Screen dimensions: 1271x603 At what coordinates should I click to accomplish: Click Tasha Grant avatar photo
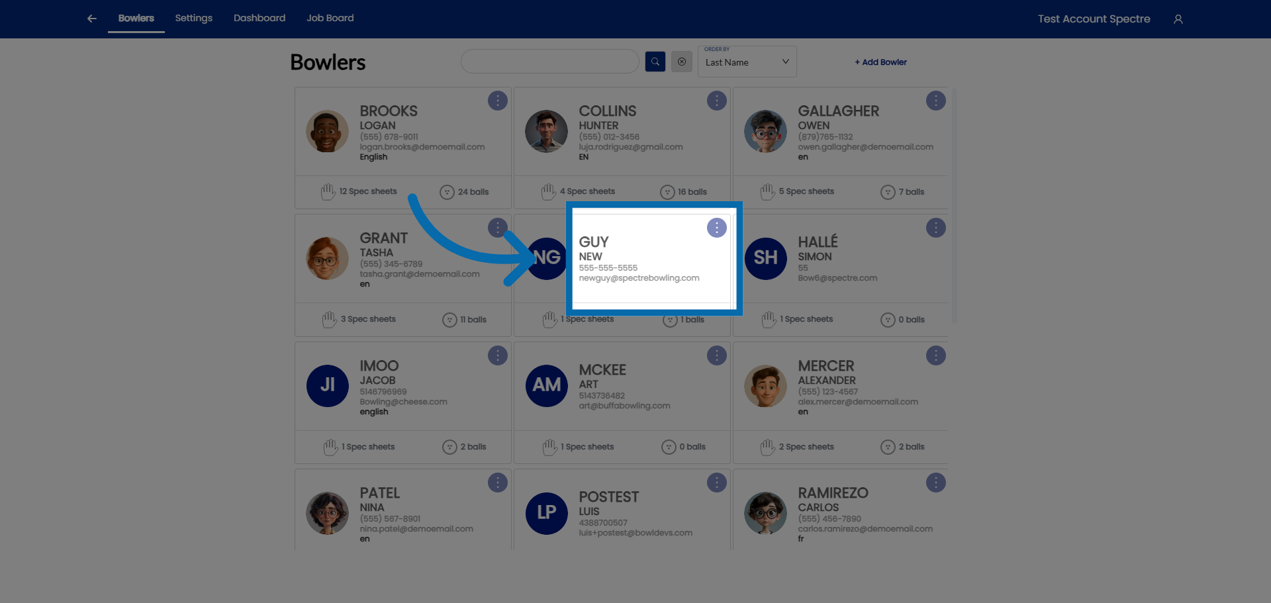(x=328, y=258)
